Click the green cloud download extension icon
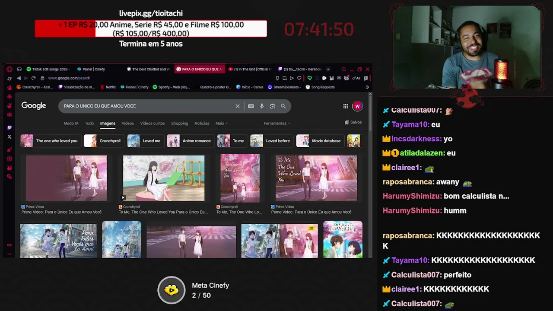This screenshot has height=311, width=553. tap(309, 78)
